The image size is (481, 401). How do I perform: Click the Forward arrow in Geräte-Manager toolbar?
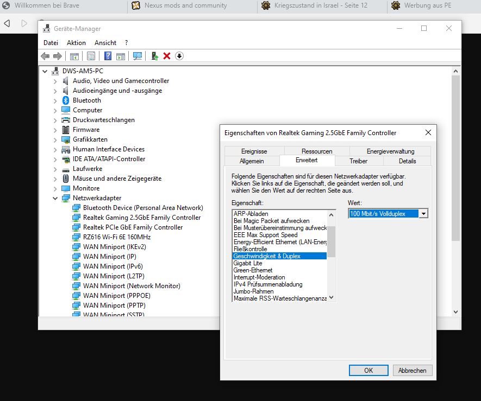(58, 56)
